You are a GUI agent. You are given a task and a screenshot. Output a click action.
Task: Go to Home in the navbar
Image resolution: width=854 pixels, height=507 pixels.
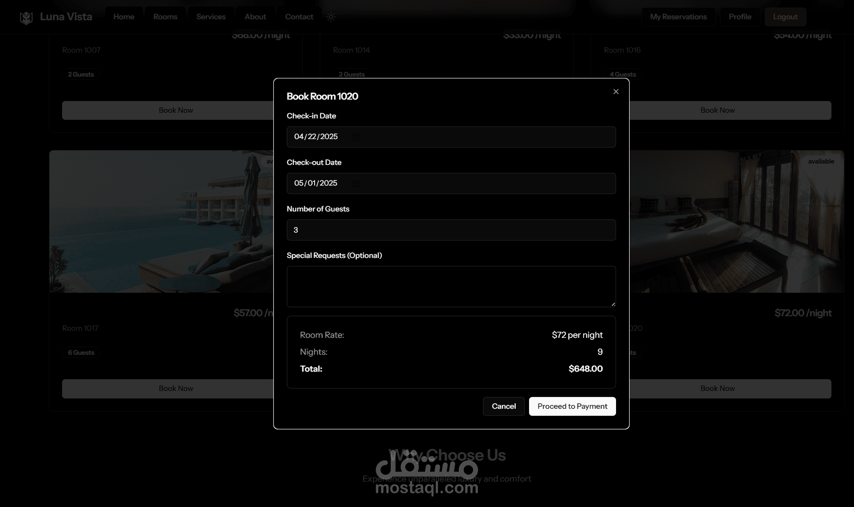124,16
